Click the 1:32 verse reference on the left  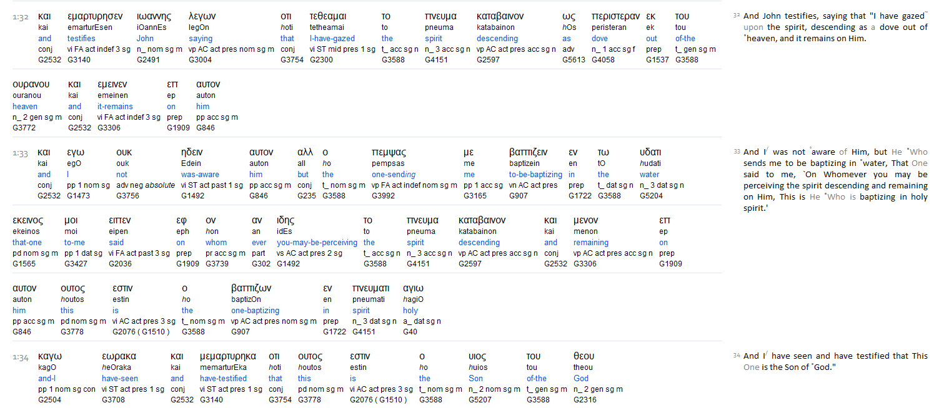point(20,17)
